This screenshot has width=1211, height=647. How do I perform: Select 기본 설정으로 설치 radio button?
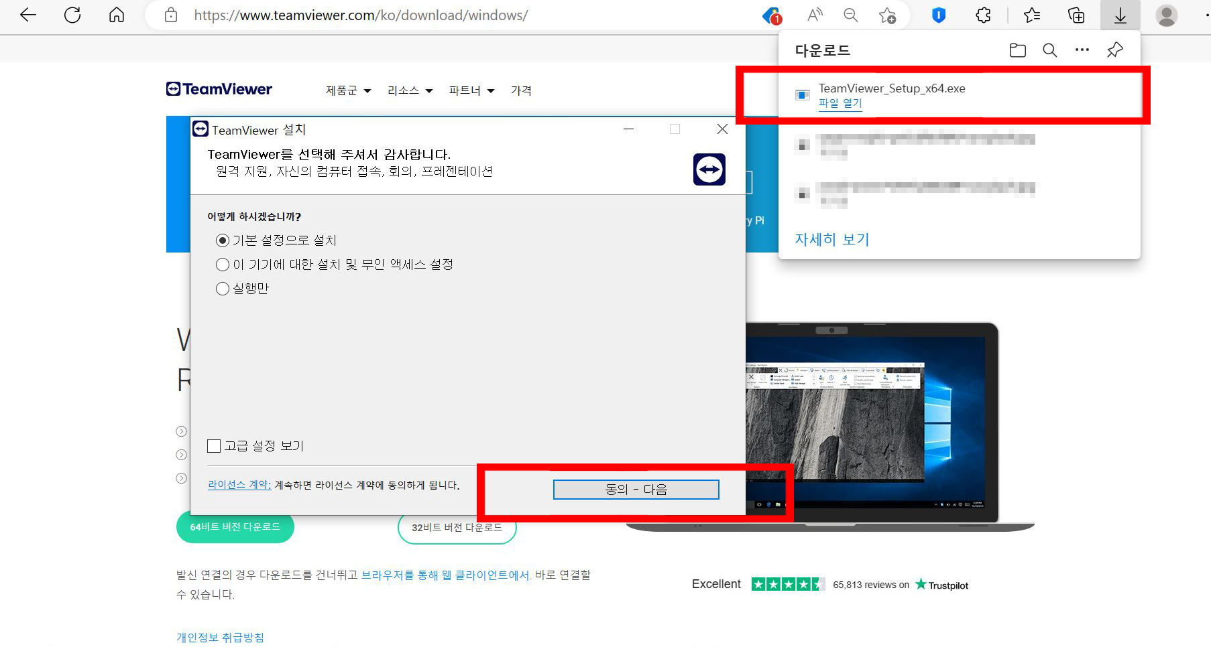coord(223,240)
